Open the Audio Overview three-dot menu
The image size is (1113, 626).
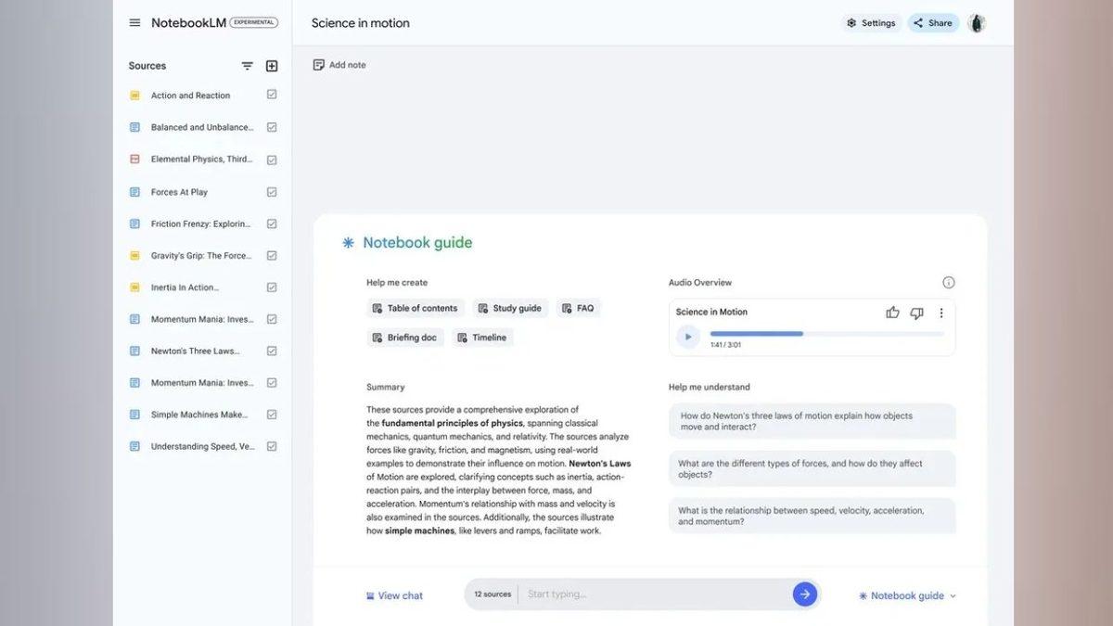[x=940, y=313]
